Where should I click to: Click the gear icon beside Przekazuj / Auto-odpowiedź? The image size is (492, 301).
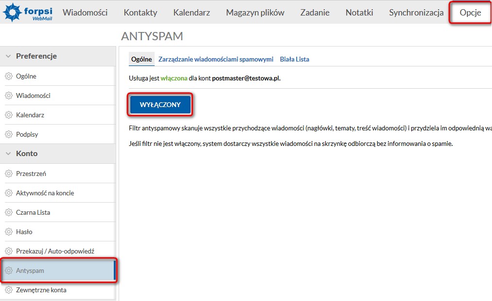(9, 251)
